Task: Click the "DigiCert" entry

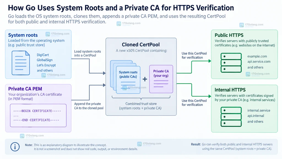Action: pyautogui.click(x=43, y=55)
